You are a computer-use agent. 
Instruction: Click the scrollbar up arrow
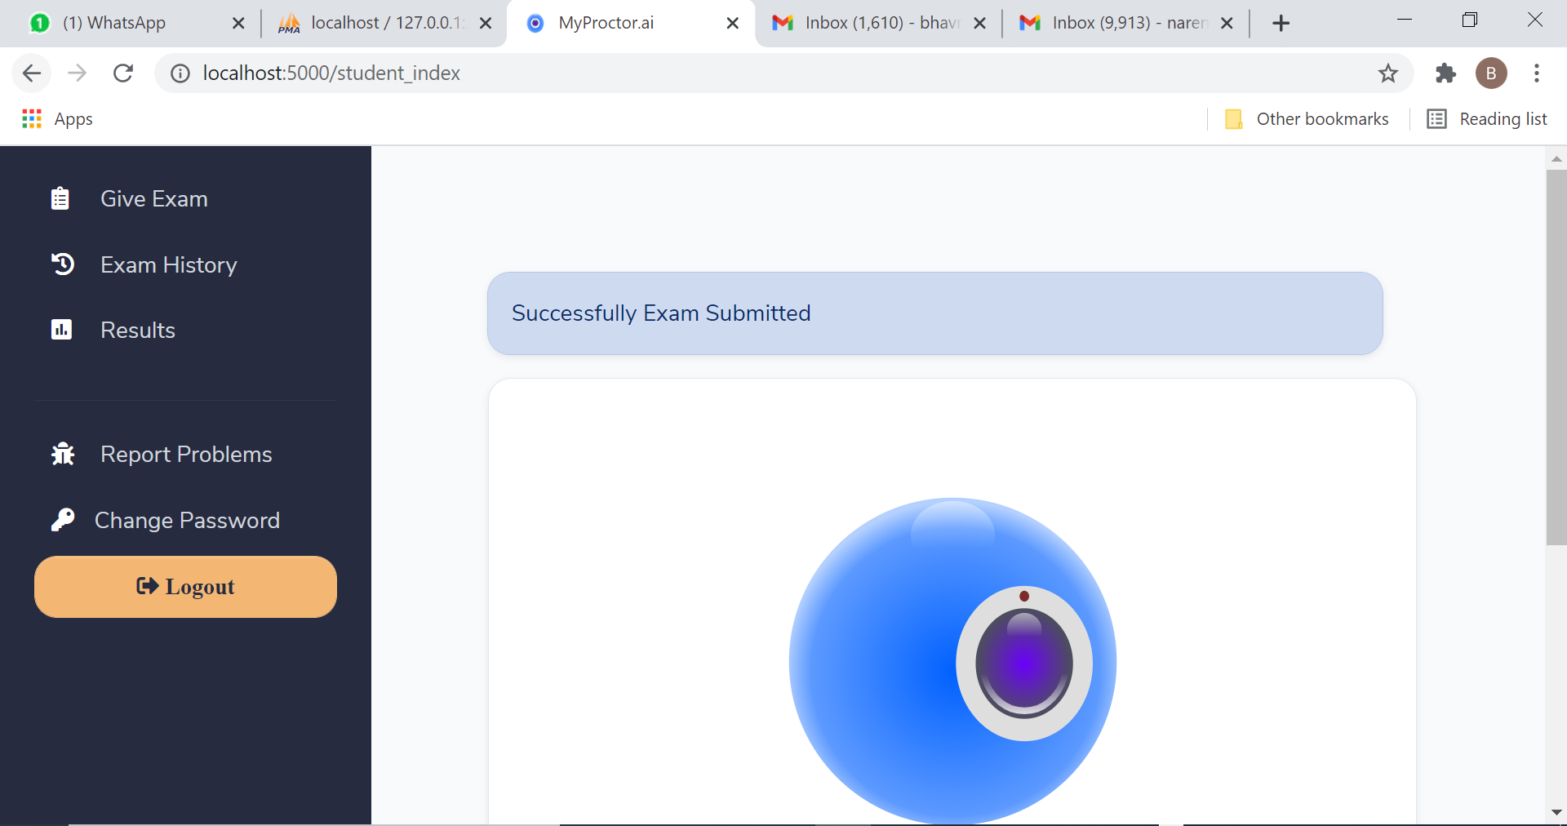(x=1556, y=158)
